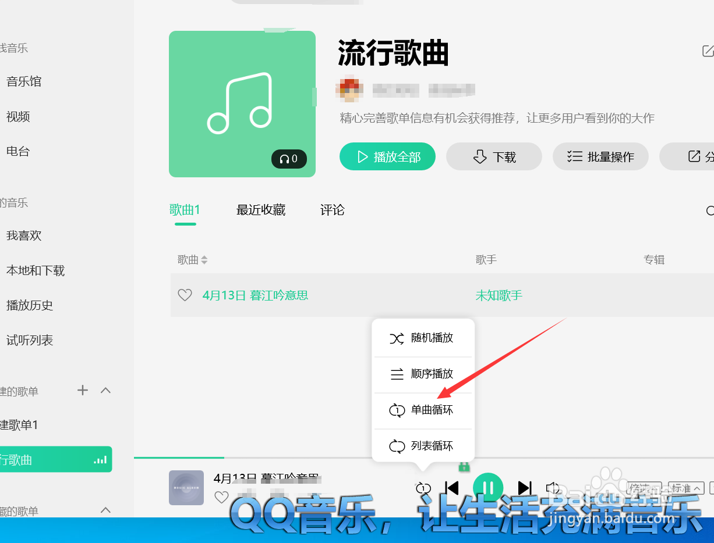
Task: Switch to the 评论 tab
Action: 332,210
